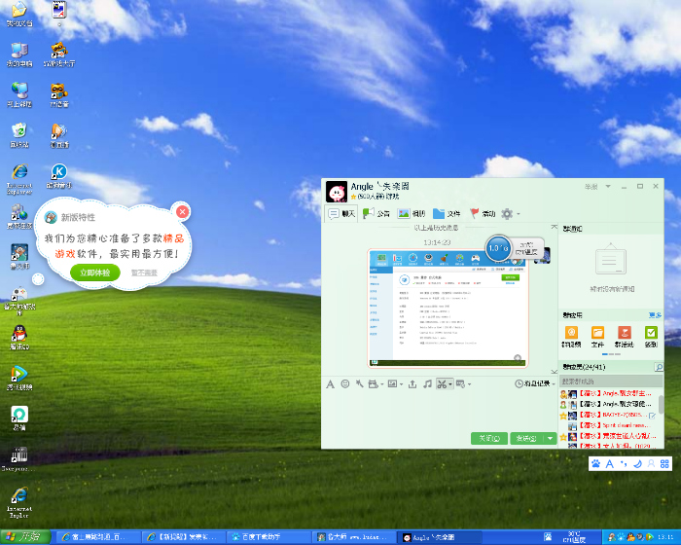Viewport: 681px width, 545px height.
Task: Click the scissors screenshot tool
Action: (443, 383)
